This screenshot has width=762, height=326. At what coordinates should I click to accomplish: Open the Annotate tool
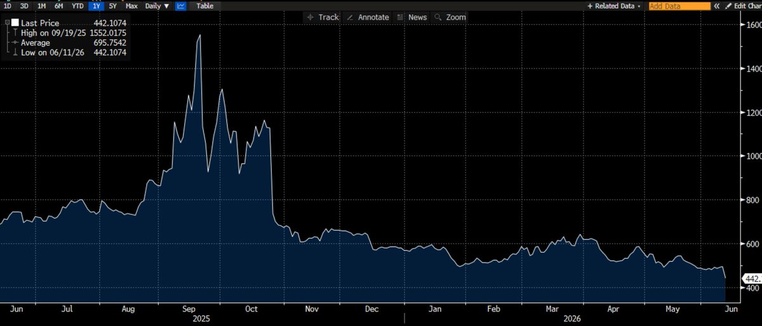(x=368, y=17)
